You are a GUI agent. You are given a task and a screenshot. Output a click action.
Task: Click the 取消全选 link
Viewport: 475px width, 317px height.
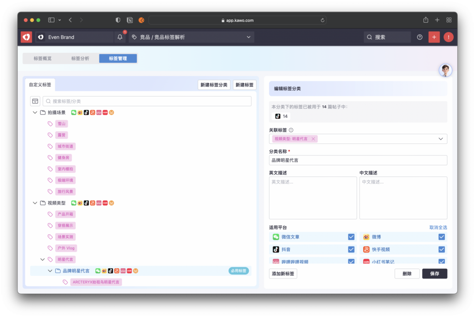coord(438,227)
